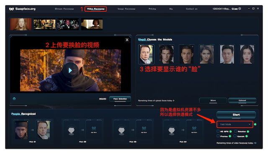Click the Face 02 label
The image size is (268, 154).
[x=83, y=142]
